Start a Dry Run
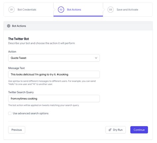The height and width of the screenshot is (143, 157). (x=116, y=130)
